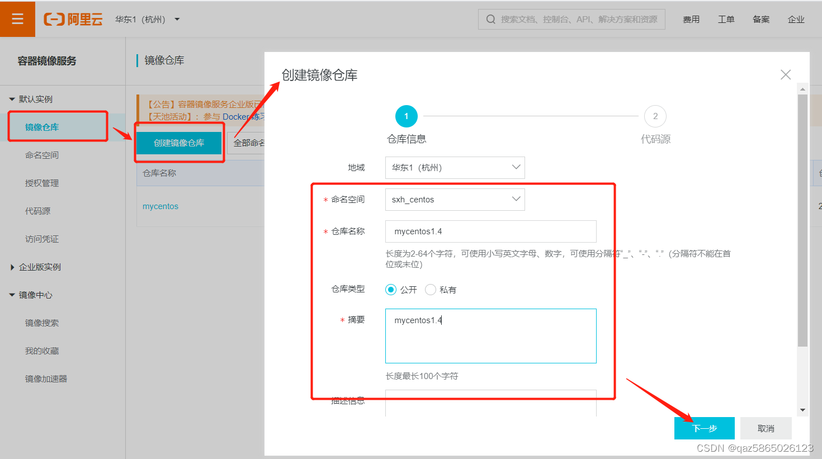Screen dimensions: 822x459
Task: Open the 命名空间 dropdown showing sxh_centos
Action: point(454,199)
